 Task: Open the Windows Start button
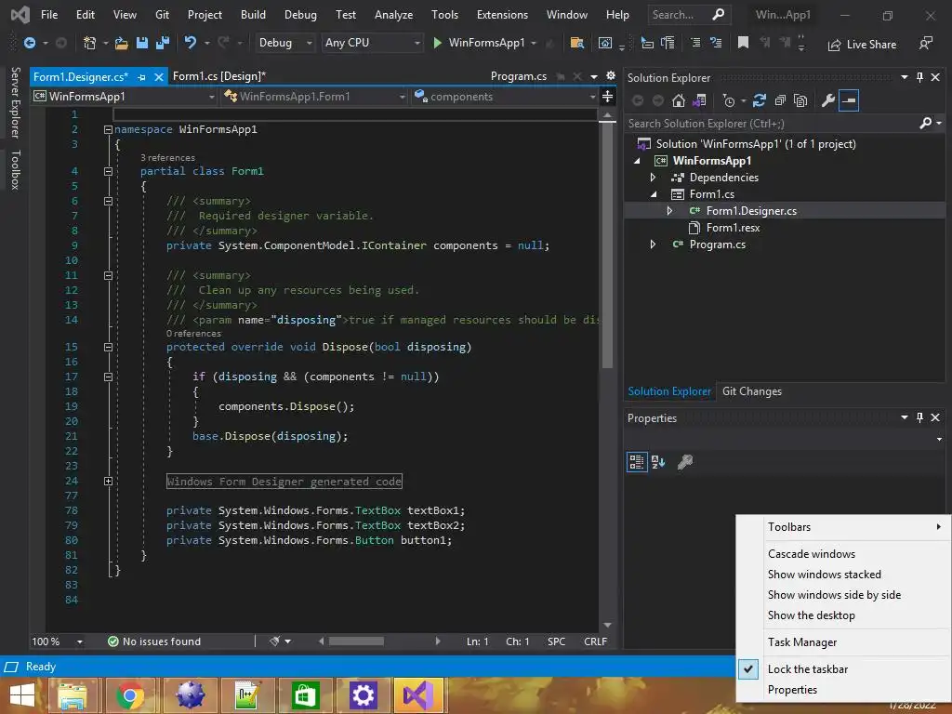click(x=22, y=695)
